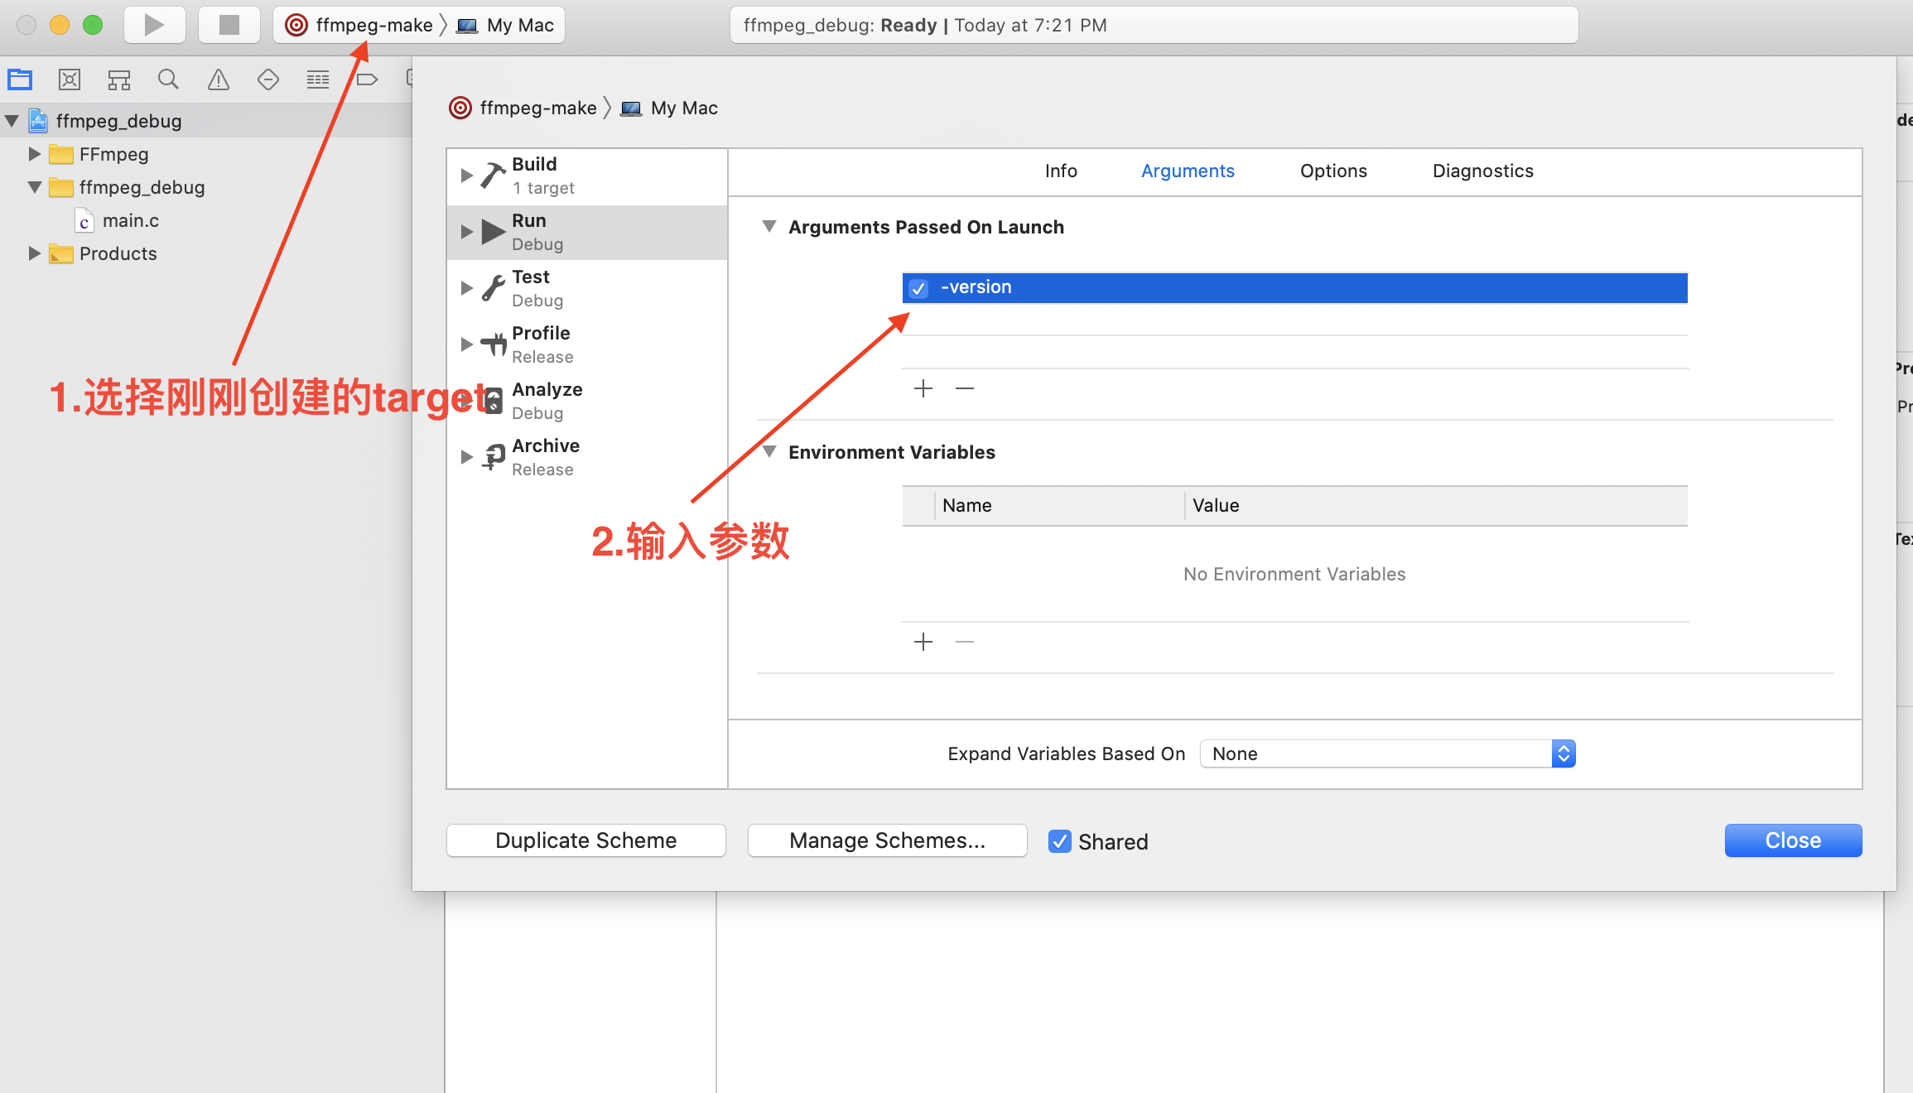Uncheck the -version argument checkbox

(918, 288)
